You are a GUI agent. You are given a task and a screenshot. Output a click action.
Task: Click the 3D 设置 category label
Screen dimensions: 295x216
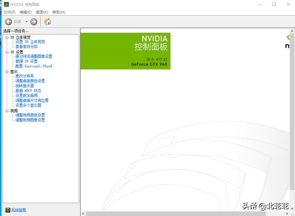17,52
